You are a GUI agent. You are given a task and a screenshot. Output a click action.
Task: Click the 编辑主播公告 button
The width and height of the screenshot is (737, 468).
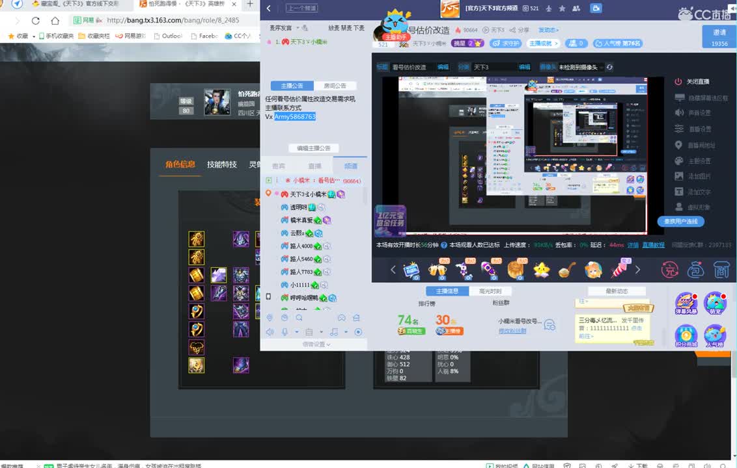pos(314,148)
